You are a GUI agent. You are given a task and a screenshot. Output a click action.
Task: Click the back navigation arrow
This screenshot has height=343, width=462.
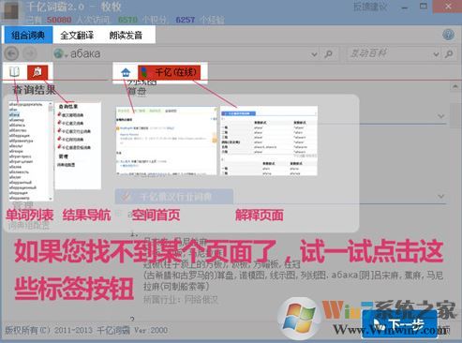pyautogui.click(x=11, y=53)
